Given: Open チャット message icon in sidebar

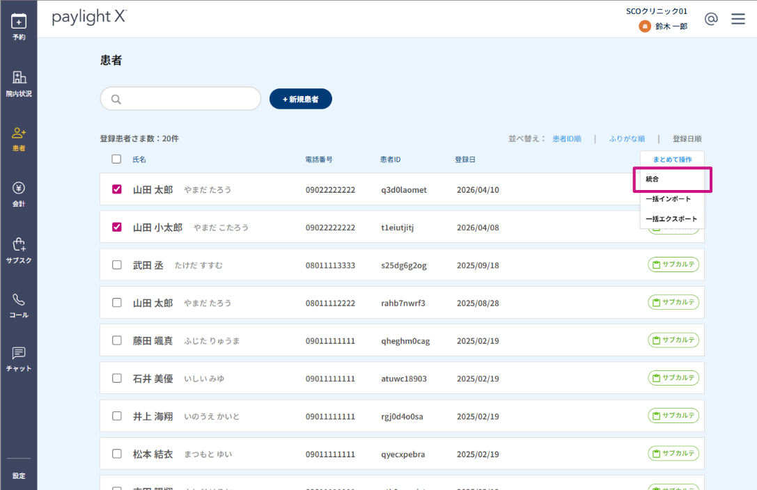Looking at the screenshot, I should tap(19, 353).
